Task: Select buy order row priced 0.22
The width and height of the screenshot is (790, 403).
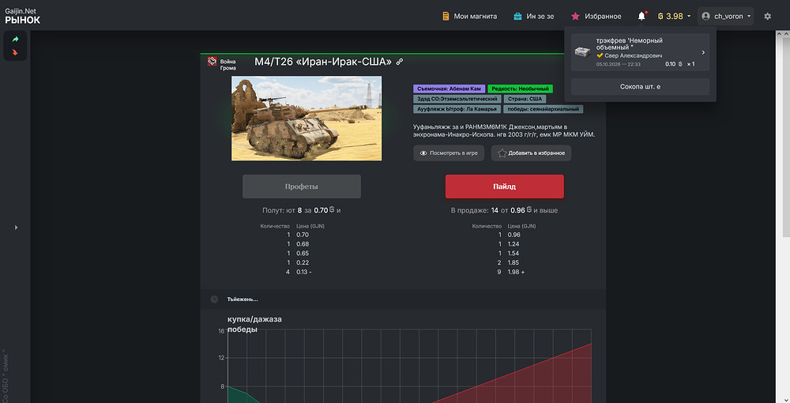Action: [297, 262]
